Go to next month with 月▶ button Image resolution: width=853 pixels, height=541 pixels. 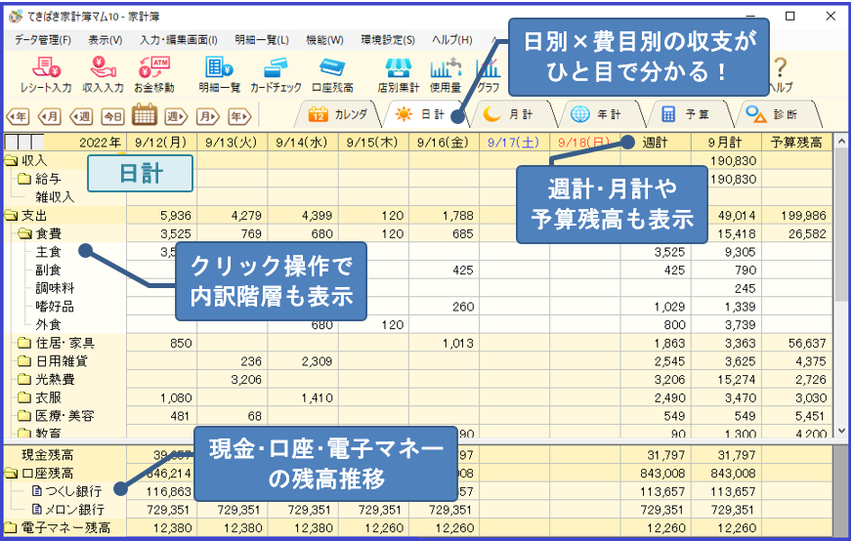(x=208, y=116)
